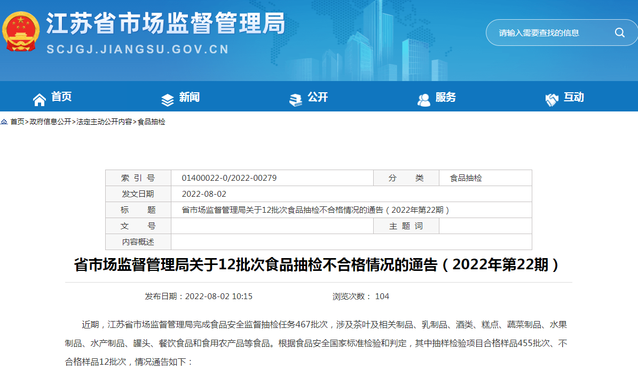This screenshot has width=638, height=369.
Task: Click the 文号 label cell
Action: 138,226
